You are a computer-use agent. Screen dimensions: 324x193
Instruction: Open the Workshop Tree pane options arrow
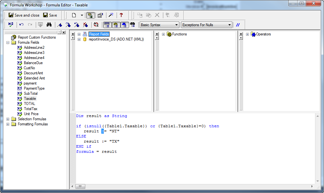click(59, 32)
